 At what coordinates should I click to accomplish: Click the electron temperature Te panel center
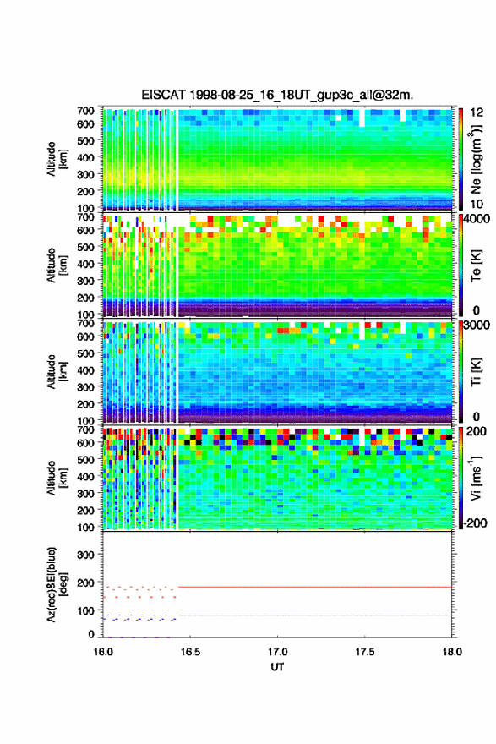pyautogui.click(x=277, y=265)
